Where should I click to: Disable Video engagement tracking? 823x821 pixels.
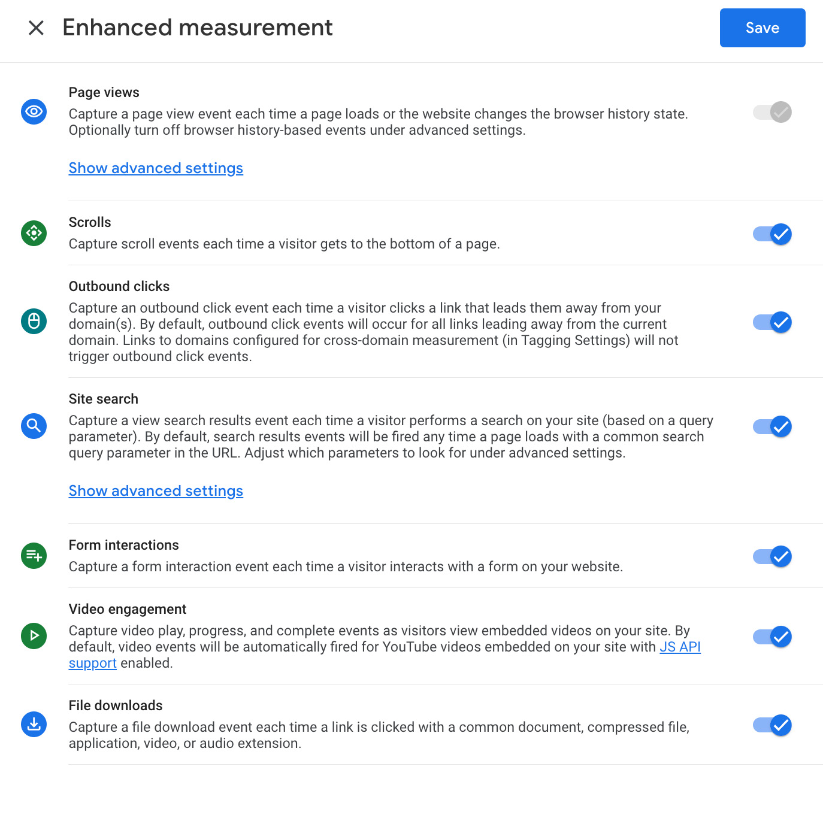(772, 637)
